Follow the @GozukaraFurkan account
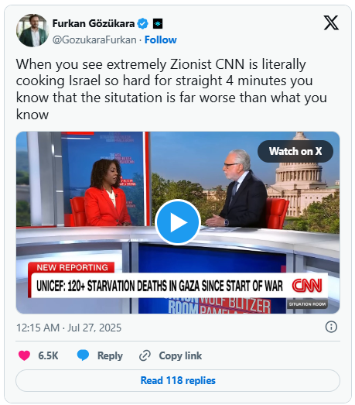 tap(160, 39)
